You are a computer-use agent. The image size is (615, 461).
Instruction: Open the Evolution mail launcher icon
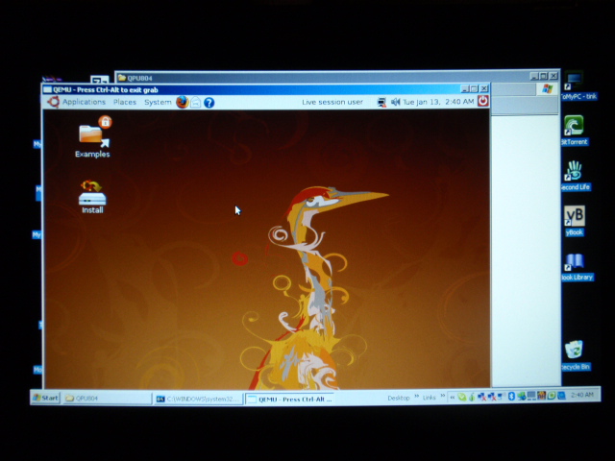coord(196,103)
